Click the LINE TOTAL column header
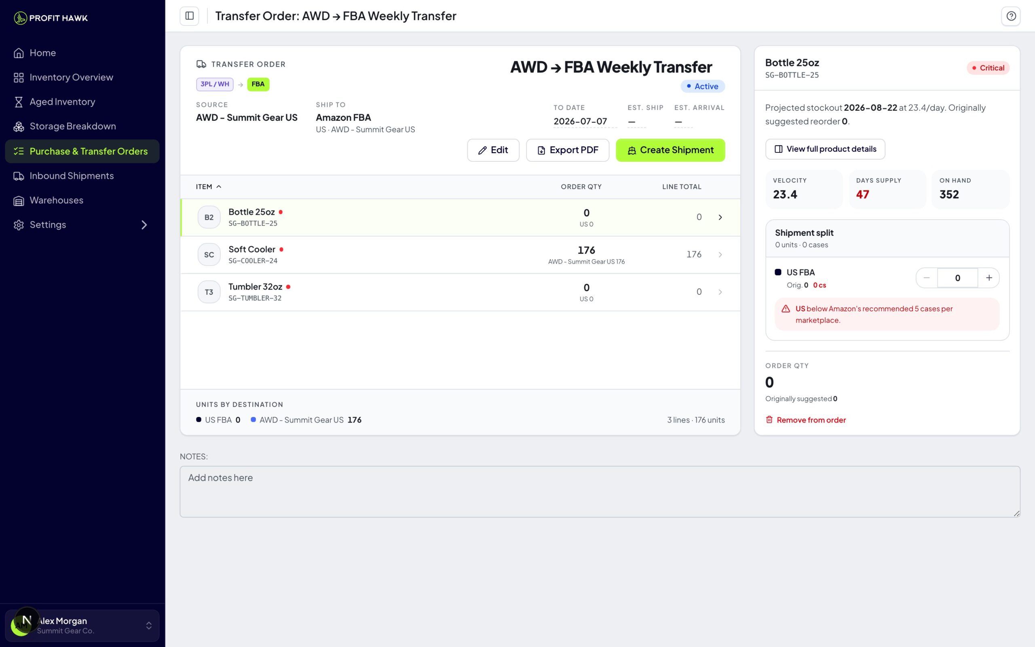The height and width of the screenshot is (647, 1035). tap(682, 186)
